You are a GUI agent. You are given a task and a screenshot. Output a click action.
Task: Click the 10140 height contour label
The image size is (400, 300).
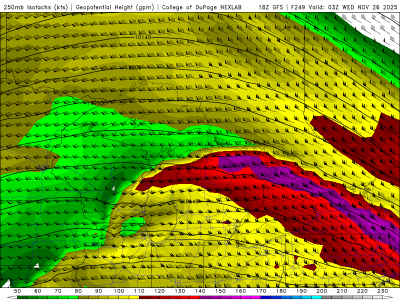[143, 37]
